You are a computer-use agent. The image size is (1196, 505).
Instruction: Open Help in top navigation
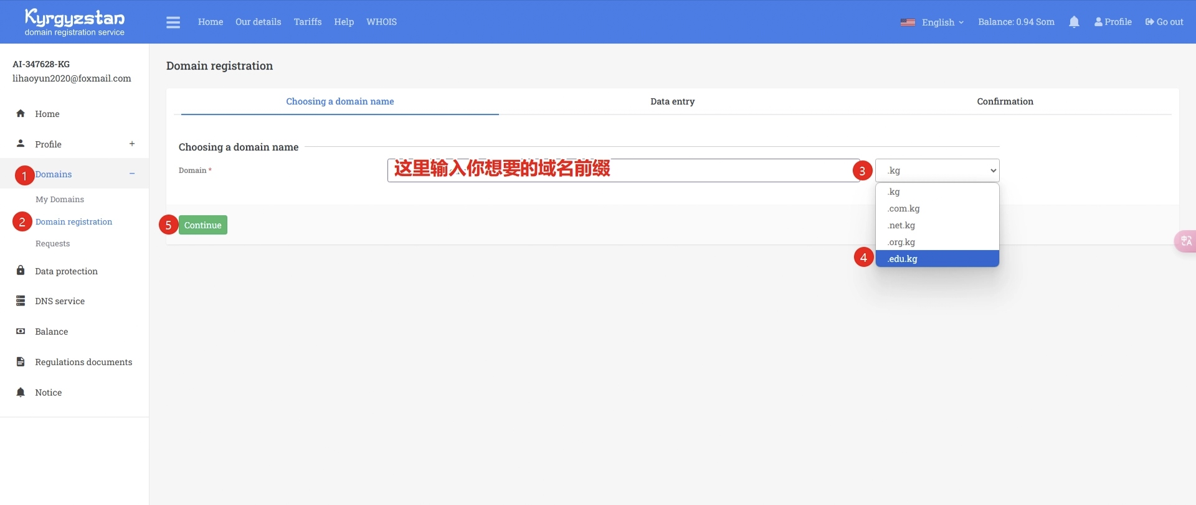[344, 22]
